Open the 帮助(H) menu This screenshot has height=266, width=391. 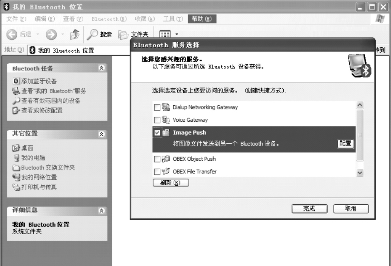[202, 19]
